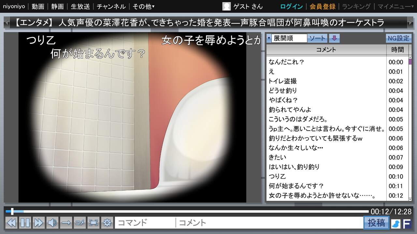Click the video seek bar
The height and width of the screenshot is (234, 417).
click(x=189, y=212)
